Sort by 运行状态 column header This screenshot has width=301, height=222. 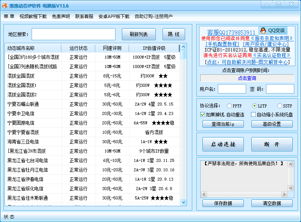[x=78, y=48]
